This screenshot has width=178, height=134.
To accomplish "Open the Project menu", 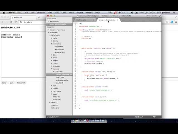I will pos(80,13).
